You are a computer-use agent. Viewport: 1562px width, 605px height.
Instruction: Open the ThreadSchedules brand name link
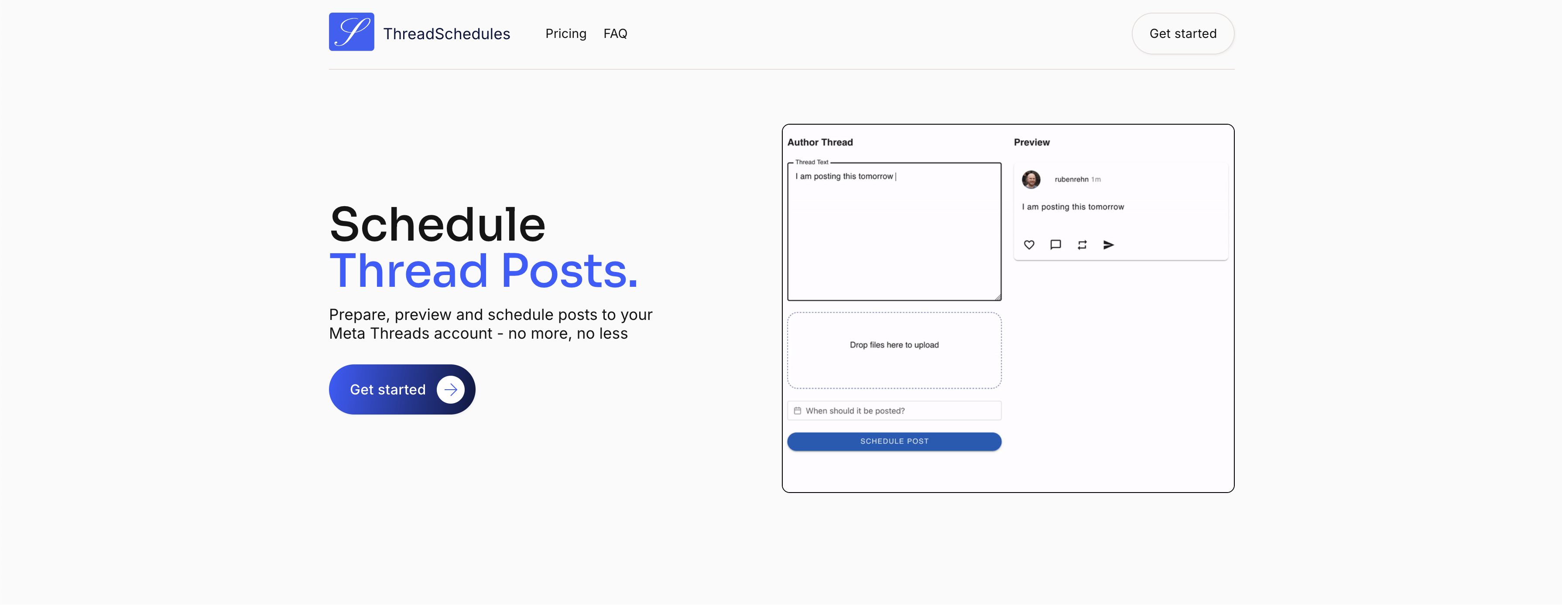446,34
